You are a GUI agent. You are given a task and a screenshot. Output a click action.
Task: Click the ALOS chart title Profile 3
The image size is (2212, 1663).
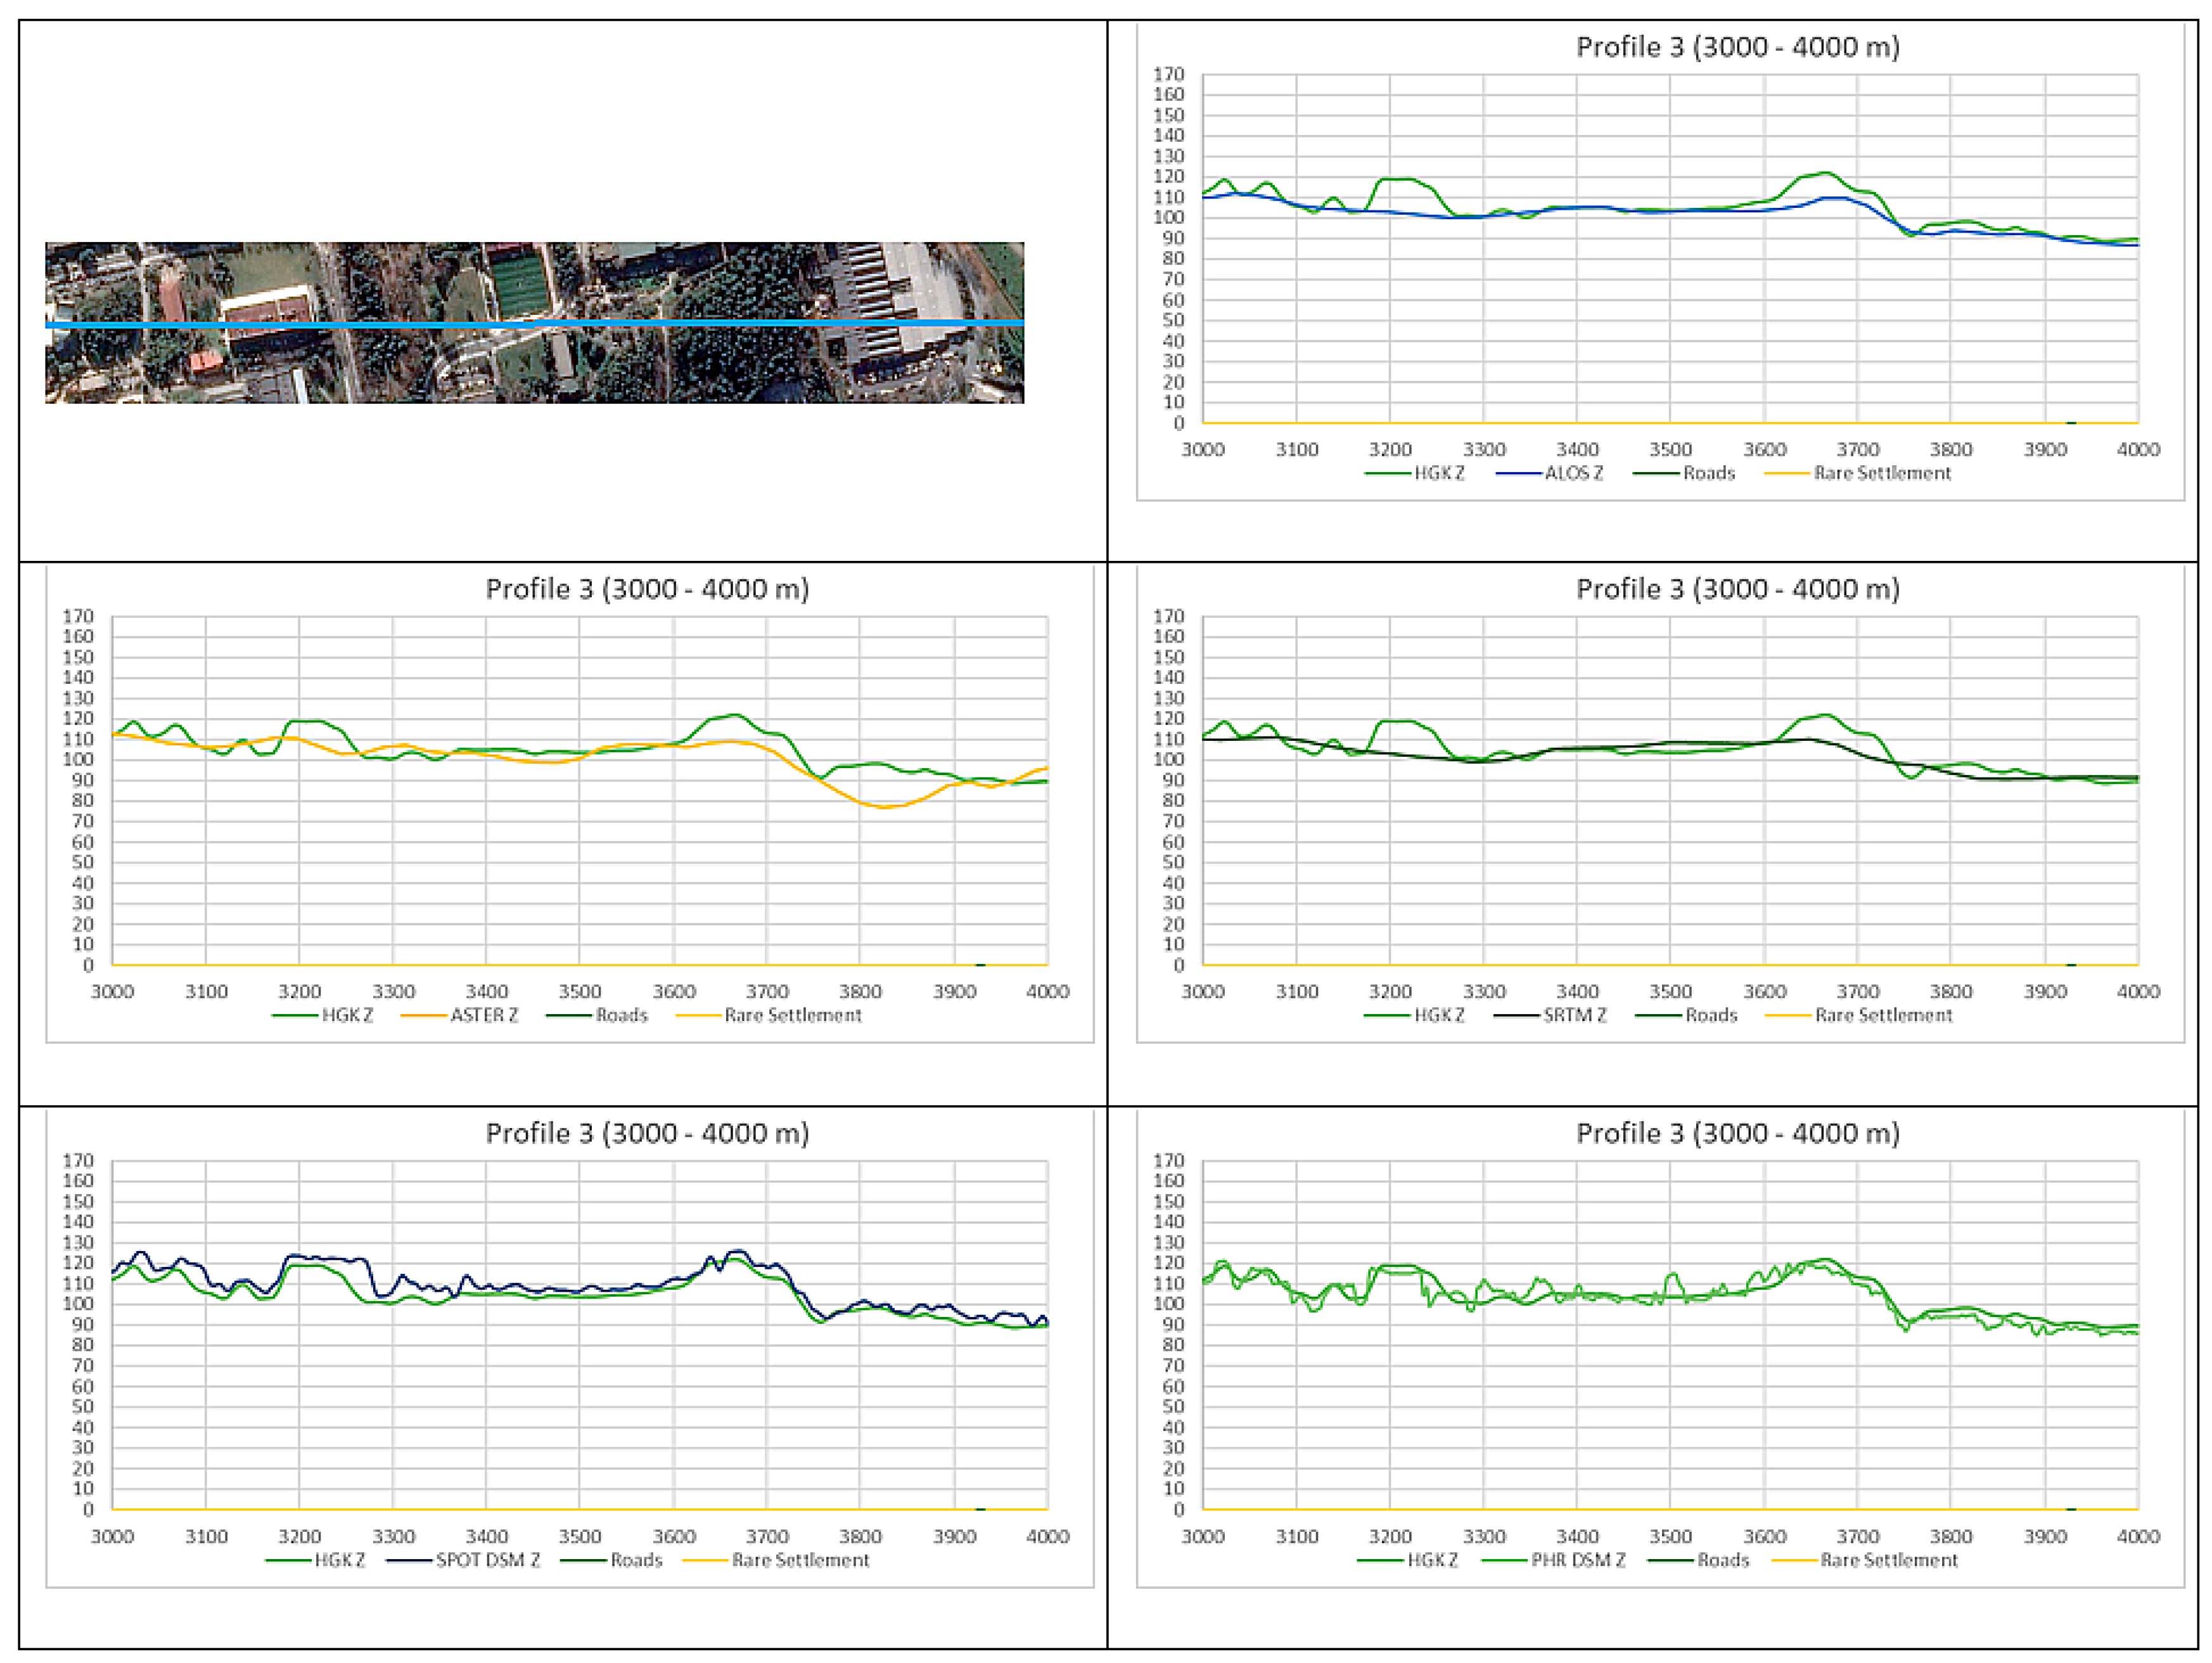1737,47
